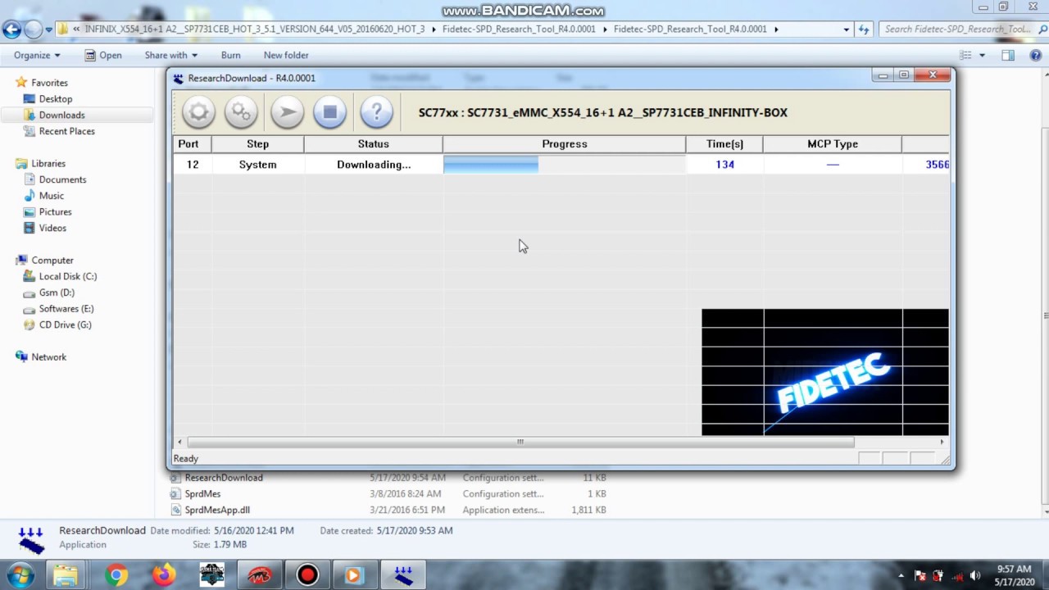Open Explorer help icon
1049x590 pixels.
(x=1034, y=55)
